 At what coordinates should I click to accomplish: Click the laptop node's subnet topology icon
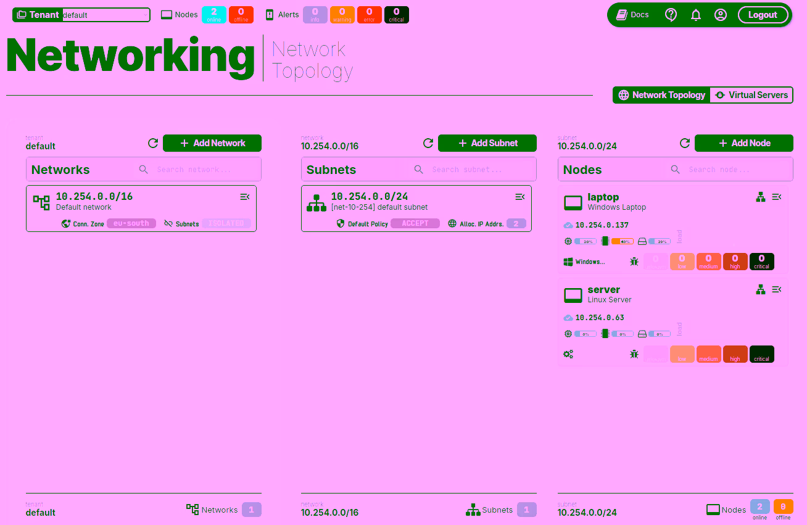(x=761, y=197)
